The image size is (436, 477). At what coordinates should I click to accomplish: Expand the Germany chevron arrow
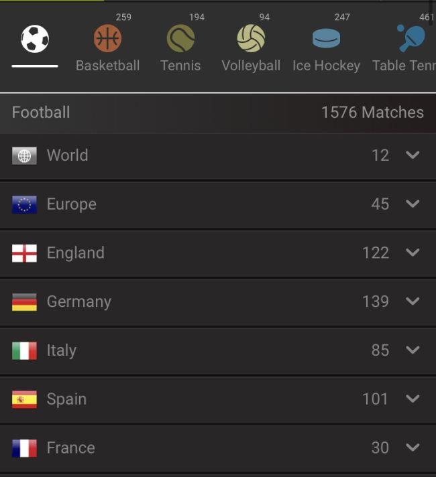pyautogui.click(x=413, y=301)
